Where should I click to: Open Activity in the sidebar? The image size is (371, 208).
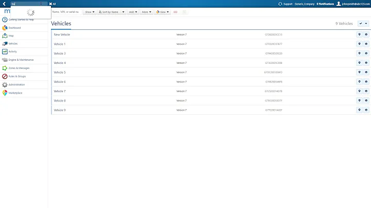point(12,51)
